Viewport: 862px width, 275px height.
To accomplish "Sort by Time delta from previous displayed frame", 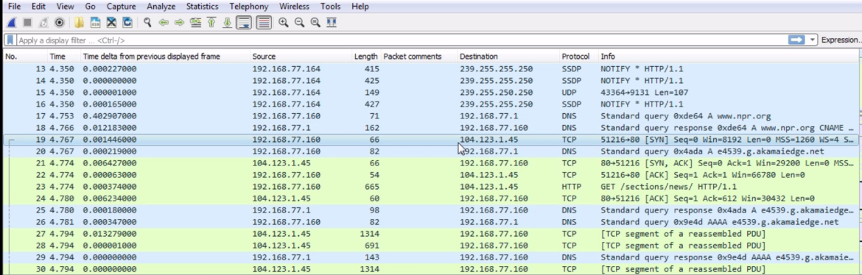I will click(x=165, y=56).
